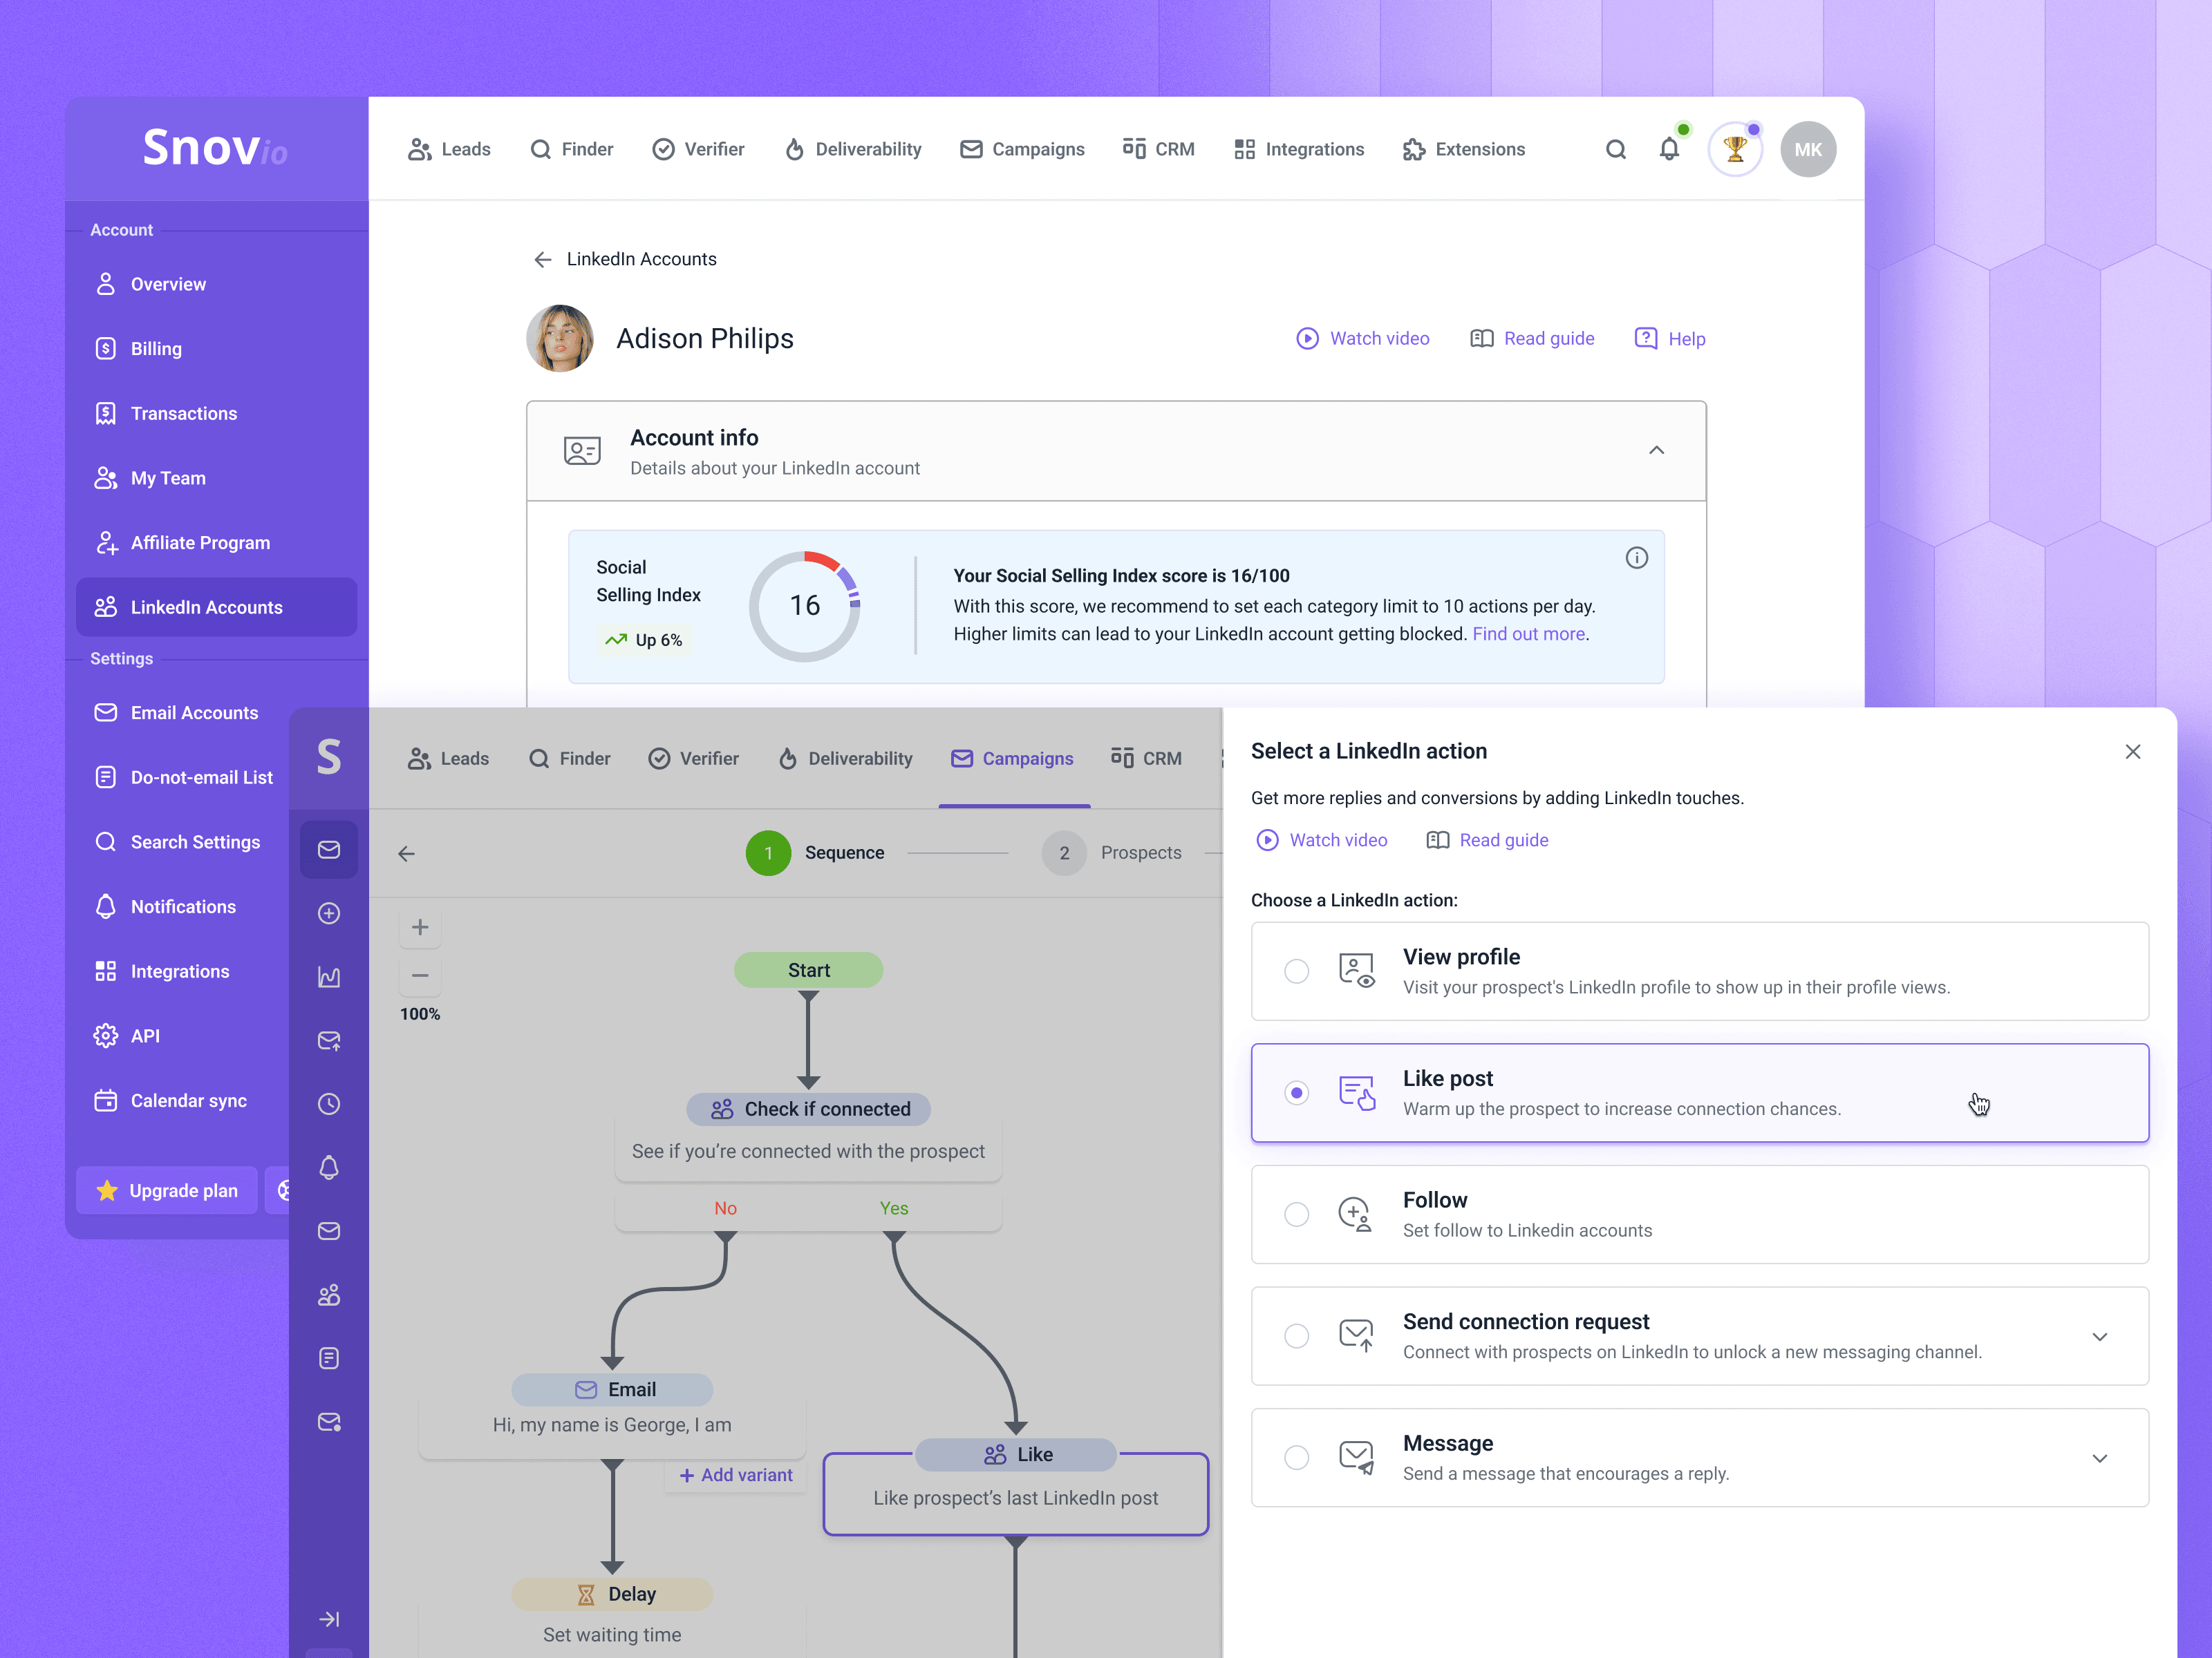Click the bell icon in campaigns mini sidebar
The width and height of the screenshot is (2212, 1658).
[329, 1168]
